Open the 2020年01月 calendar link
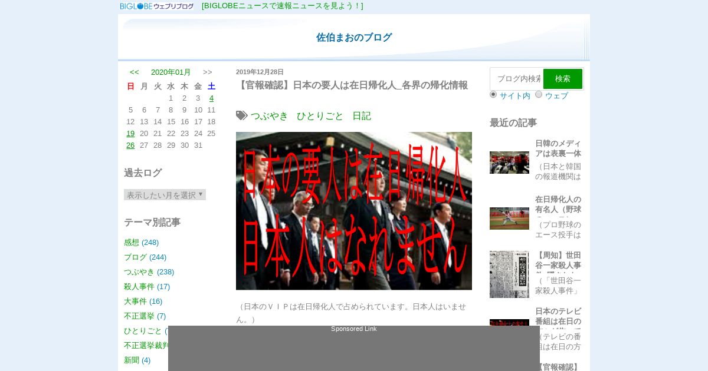This screenshot has height=371, width=708. [171, 72]
